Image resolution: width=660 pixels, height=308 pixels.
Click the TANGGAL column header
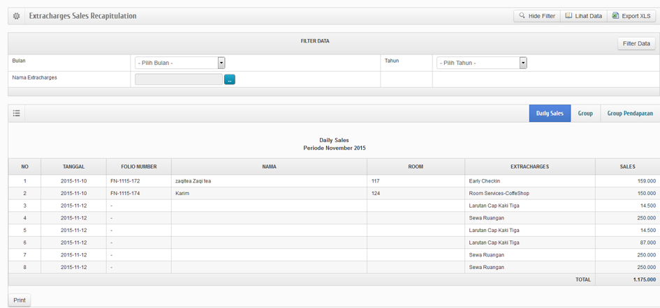(x=73, y=167)
